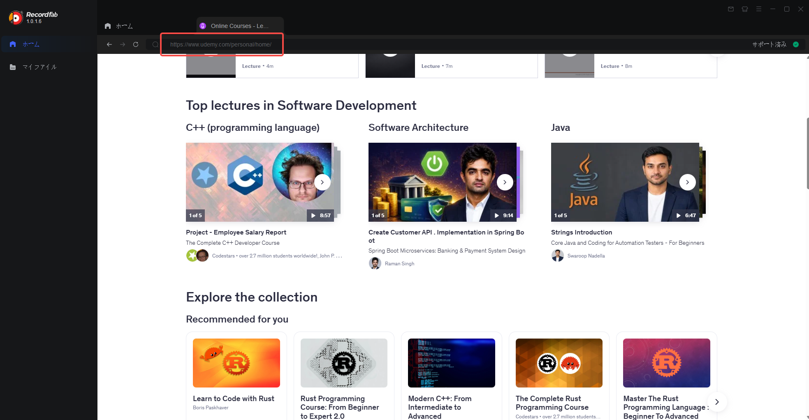The image size is (809, 420).
Task: Open The Complete Rust Programming Course title
Action: coord(552,403)
